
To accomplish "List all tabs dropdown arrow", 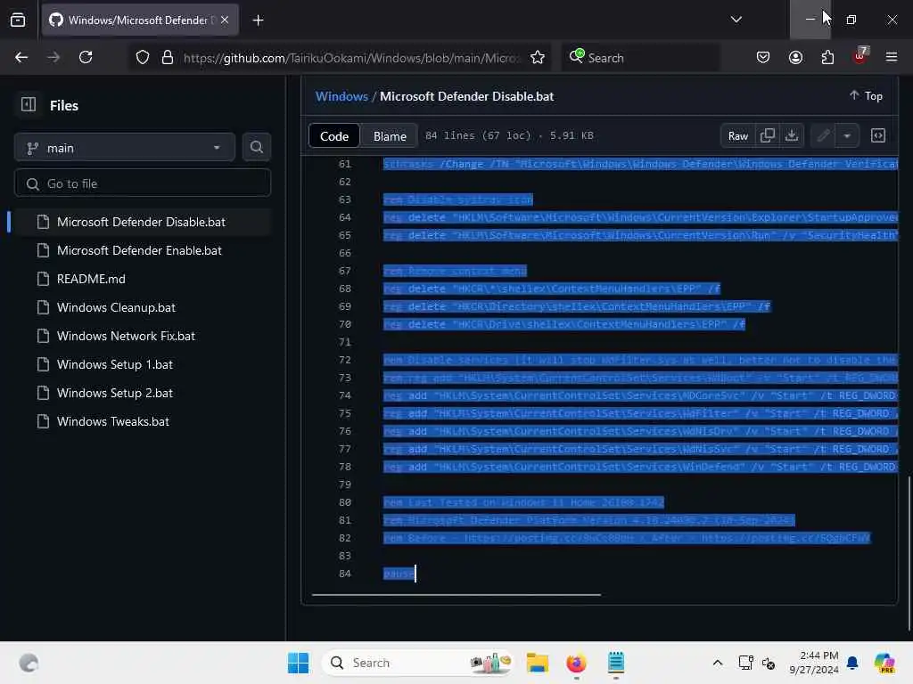I will coord(736,20).
